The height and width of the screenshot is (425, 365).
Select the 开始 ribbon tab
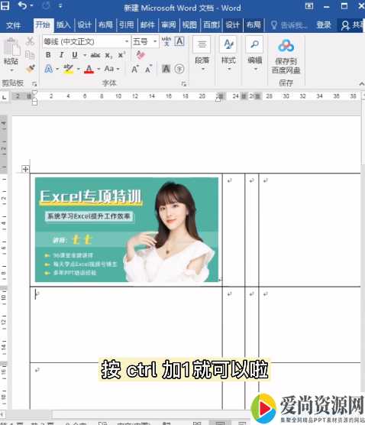click(x=43, y=25)
